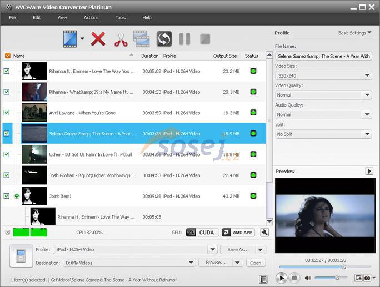Open the View menu
This screenshot has height=287, width=380.
click(62, 17)
